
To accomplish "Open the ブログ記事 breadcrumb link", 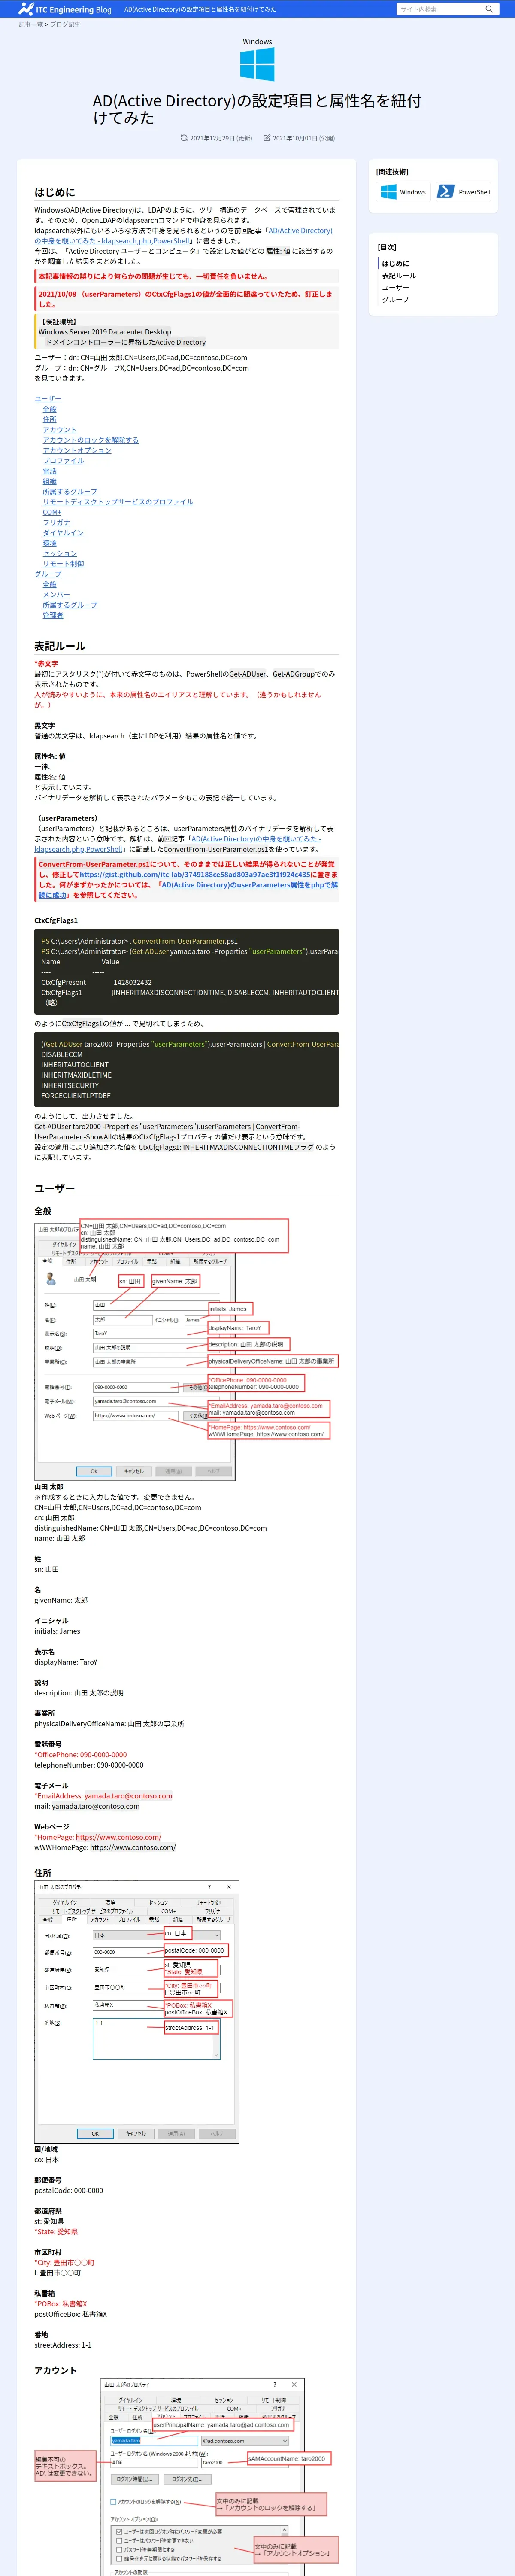I will pyautogui.click(x=65, y=24).
